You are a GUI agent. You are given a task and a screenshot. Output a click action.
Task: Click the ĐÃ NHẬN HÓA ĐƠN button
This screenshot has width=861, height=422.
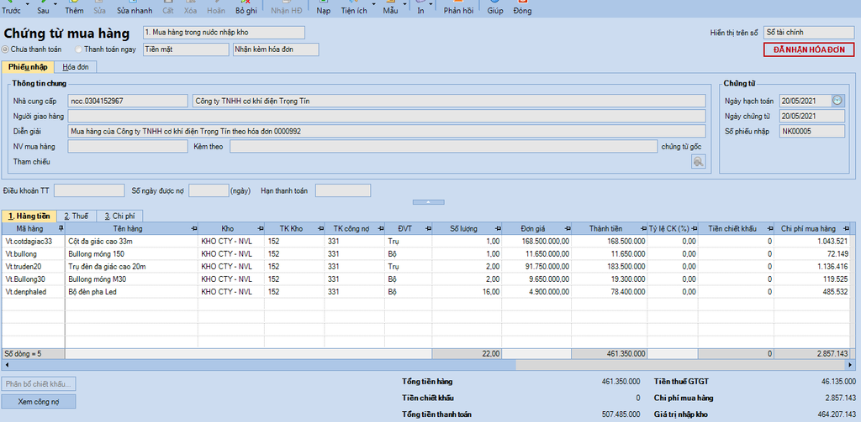tap(809, 49)
